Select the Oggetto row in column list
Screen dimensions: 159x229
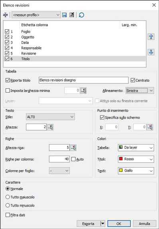(x=74, y=37)
